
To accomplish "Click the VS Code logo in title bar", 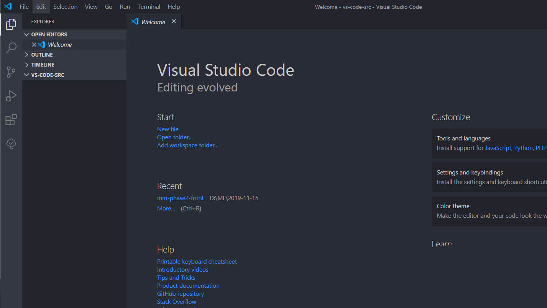I will click(8, 7).
